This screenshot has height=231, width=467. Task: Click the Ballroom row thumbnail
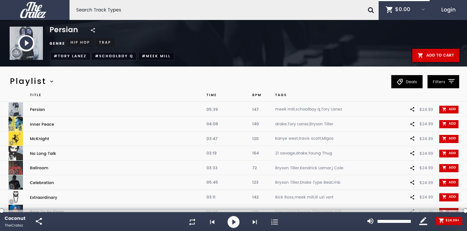point(16,168)
